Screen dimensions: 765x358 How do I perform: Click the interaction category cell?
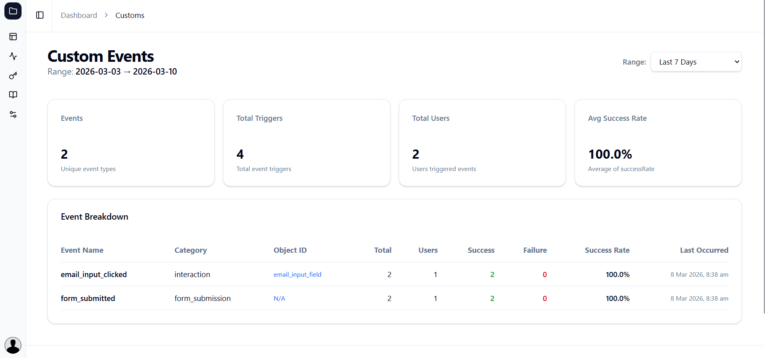[x=192, y=274]
